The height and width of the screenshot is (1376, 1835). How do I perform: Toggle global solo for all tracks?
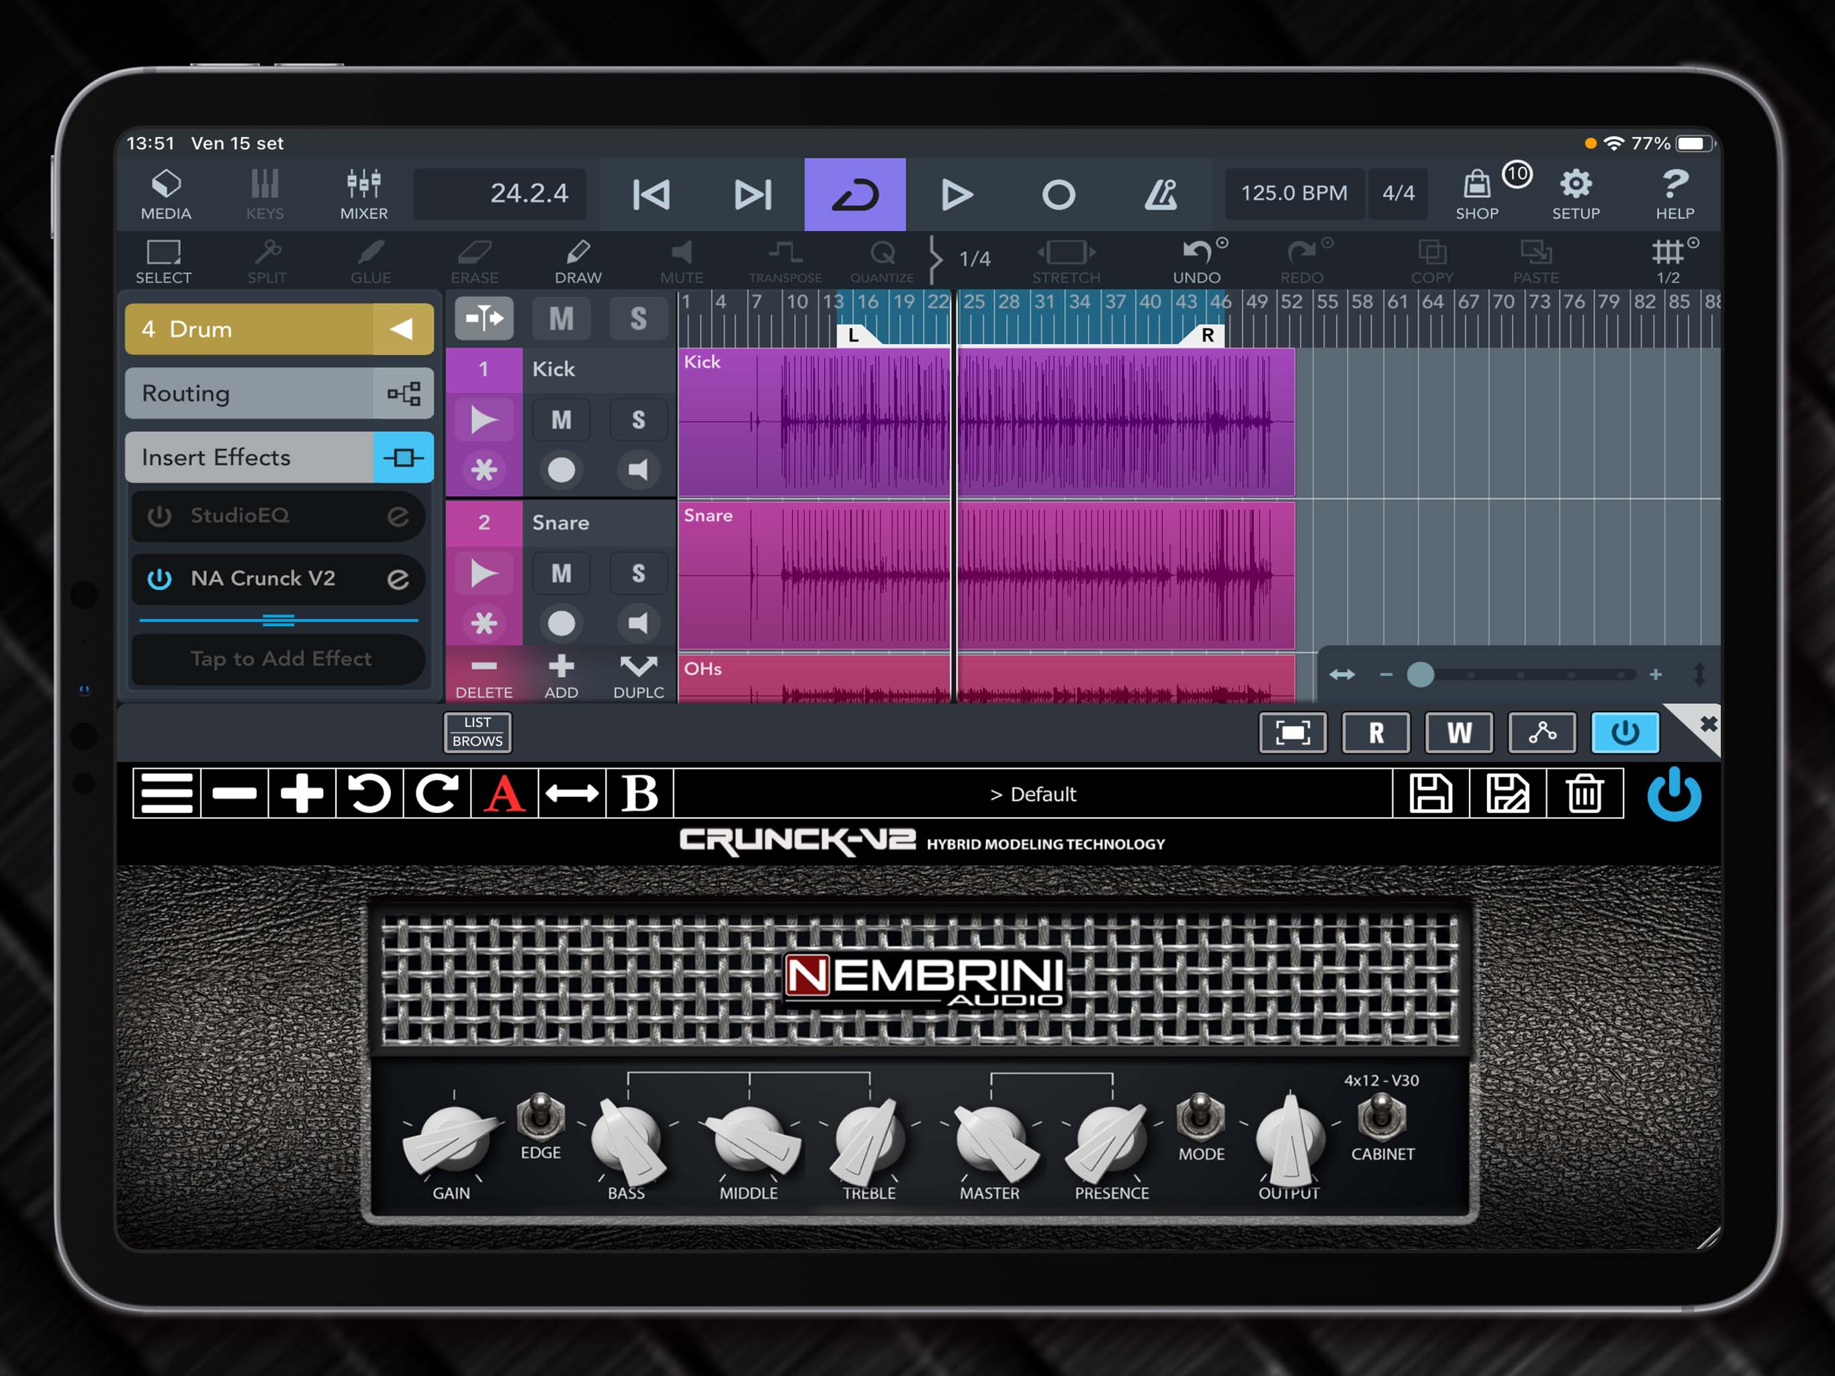click(x=638, y=318)
